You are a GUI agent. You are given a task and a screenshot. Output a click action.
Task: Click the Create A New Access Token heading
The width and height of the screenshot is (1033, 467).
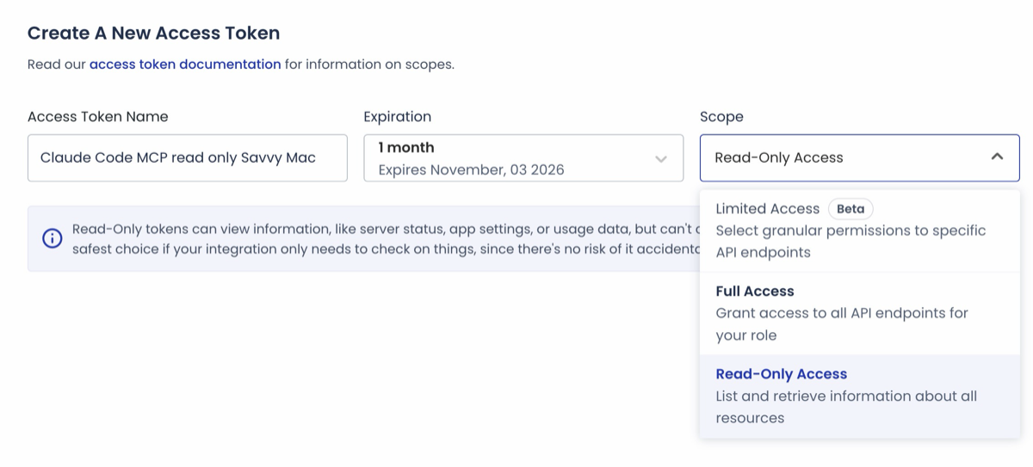coord(154,34)
